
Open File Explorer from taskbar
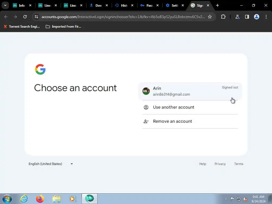point(57,199)
